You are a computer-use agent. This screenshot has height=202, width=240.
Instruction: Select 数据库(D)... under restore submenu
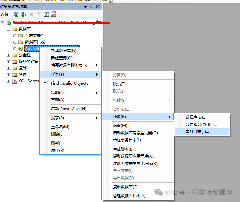coord(202,117)
